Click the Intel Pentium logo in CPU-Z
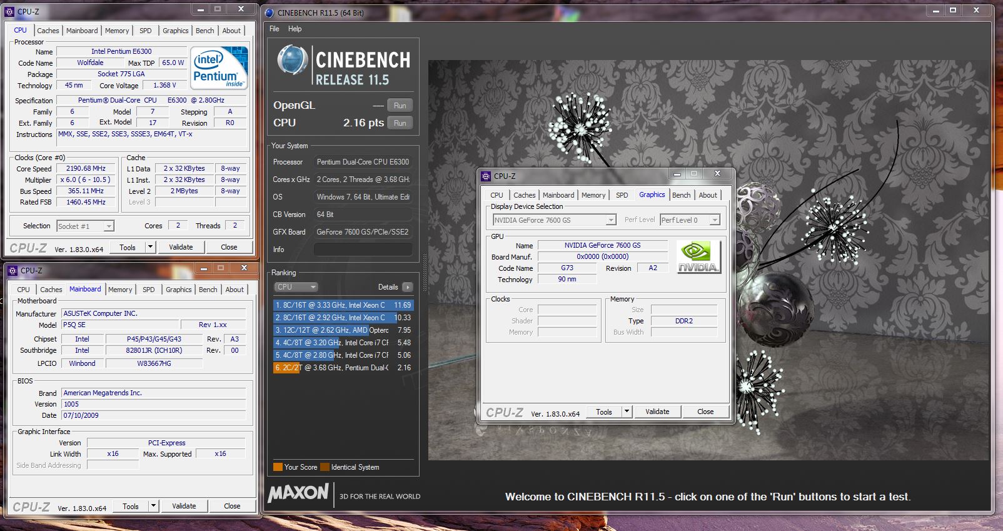The height and width of the screenshot is (531, 1003). (219, 68)
